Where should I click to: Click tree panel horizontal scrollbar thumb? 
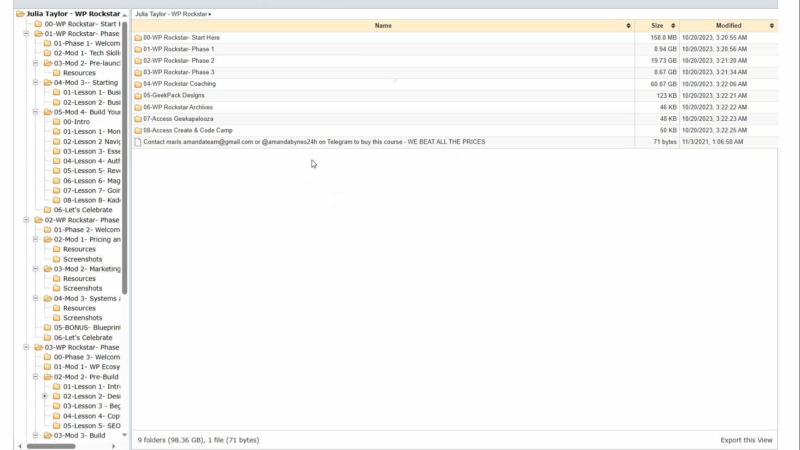click(x=51, y=446)
